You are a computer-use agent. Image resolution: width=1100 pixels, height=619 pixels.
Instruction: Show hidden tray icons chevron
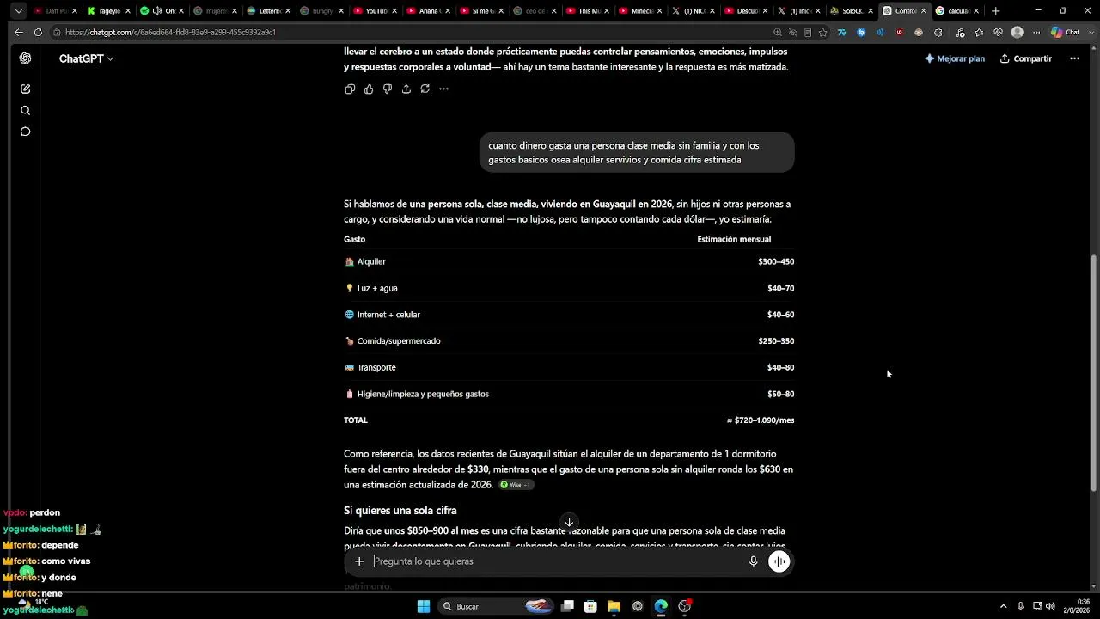(x=1003, y=606)
